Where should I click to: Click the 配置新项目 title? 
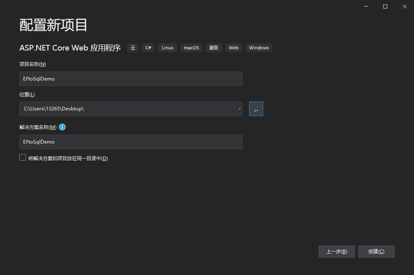point(53,25)
